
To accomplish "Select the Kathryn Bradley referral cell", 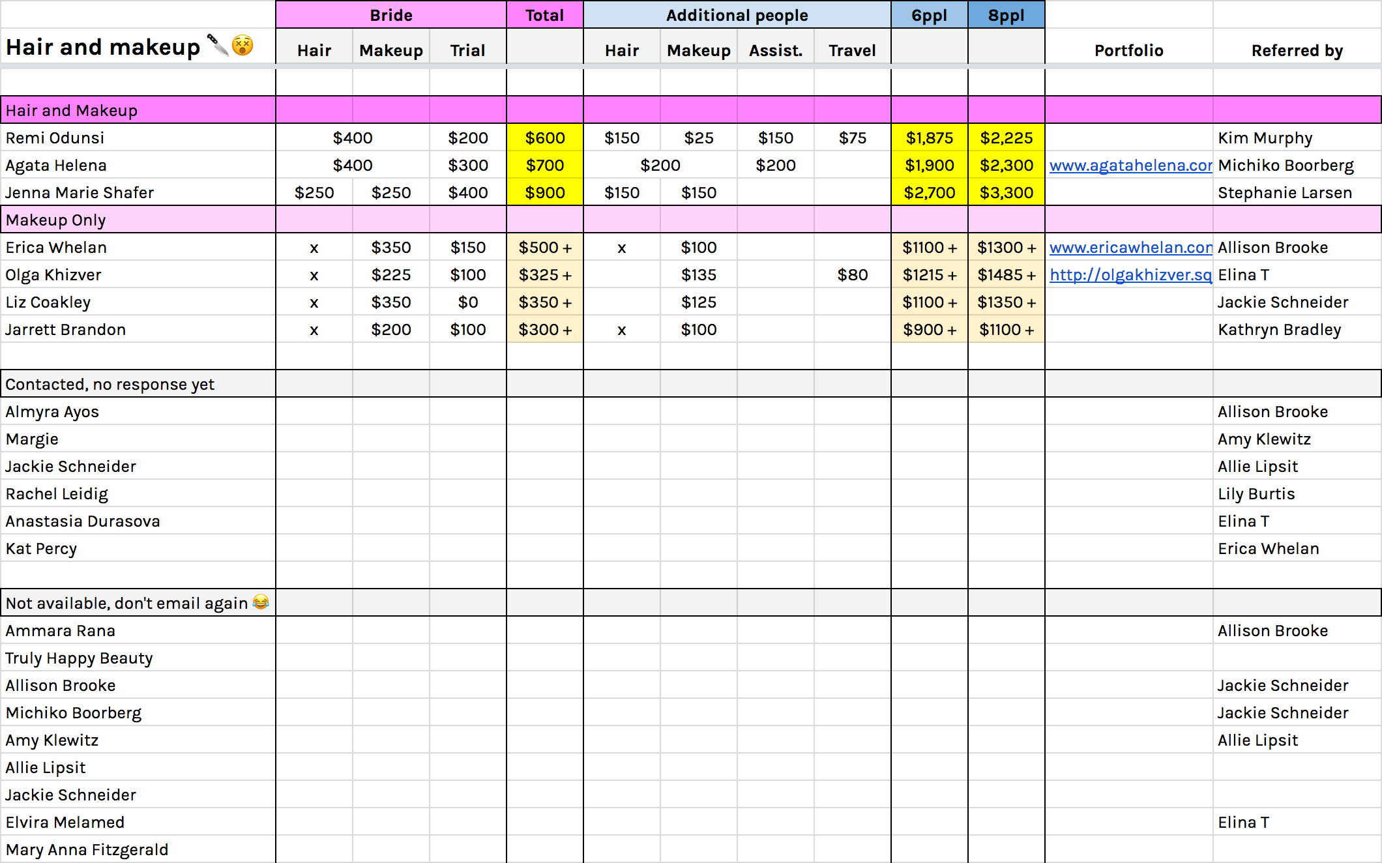I will pos(1297,330).
